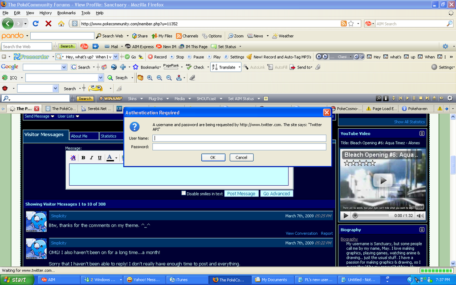Viewport: 456px width, 285px height.
Task: Click the Firefox Home icon
Action: tap(61, 24)
